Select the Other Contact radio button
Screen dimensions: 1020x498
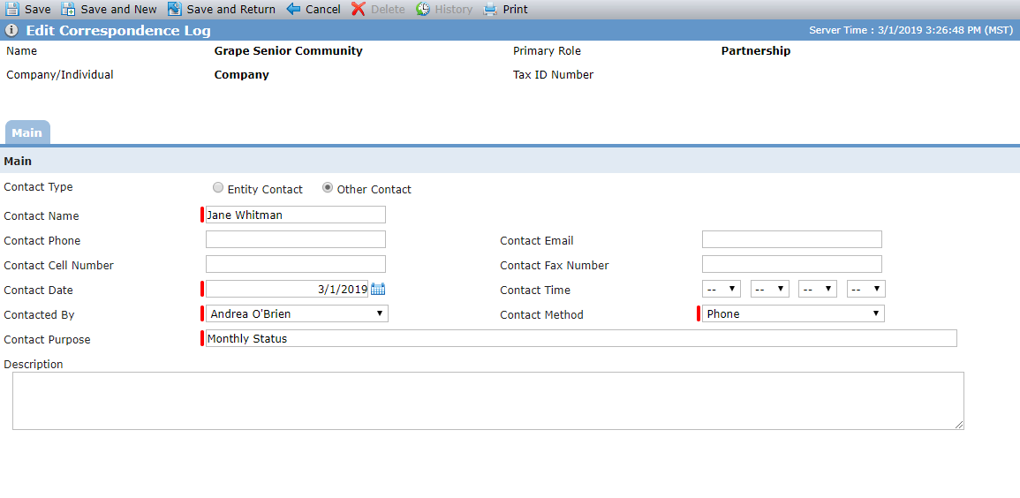tap(328, 188)
